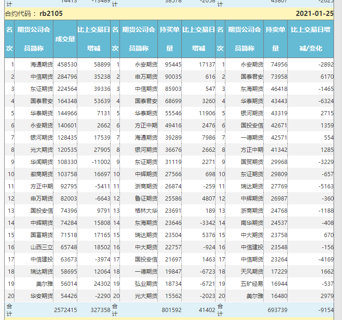
Task: Click the total short change -9154
Action: pyautogui.click(x=326, y=310)
